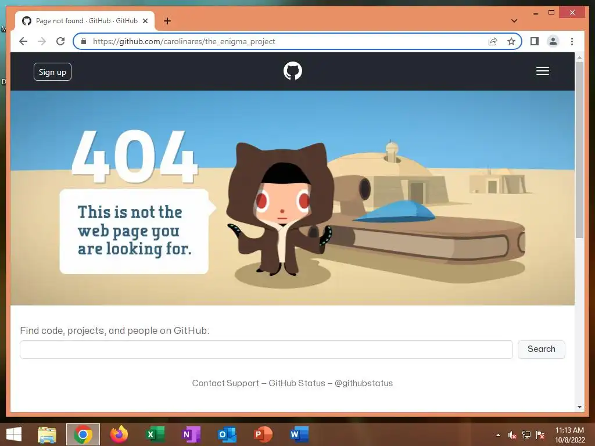Click the Octocat Jedi 404 illustration
Image resolution: width=595 pixels, height=446 pixels.
(281, 215)
